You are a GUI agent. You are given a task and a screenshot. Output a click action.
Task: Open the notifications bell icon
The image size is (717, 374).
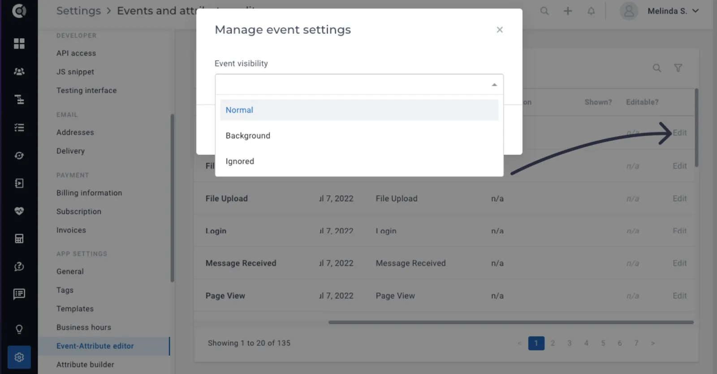(x=591, y=11)
